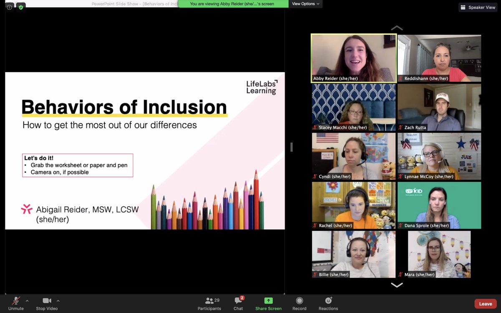Click the Unmute microphone icon

[16, 300]
